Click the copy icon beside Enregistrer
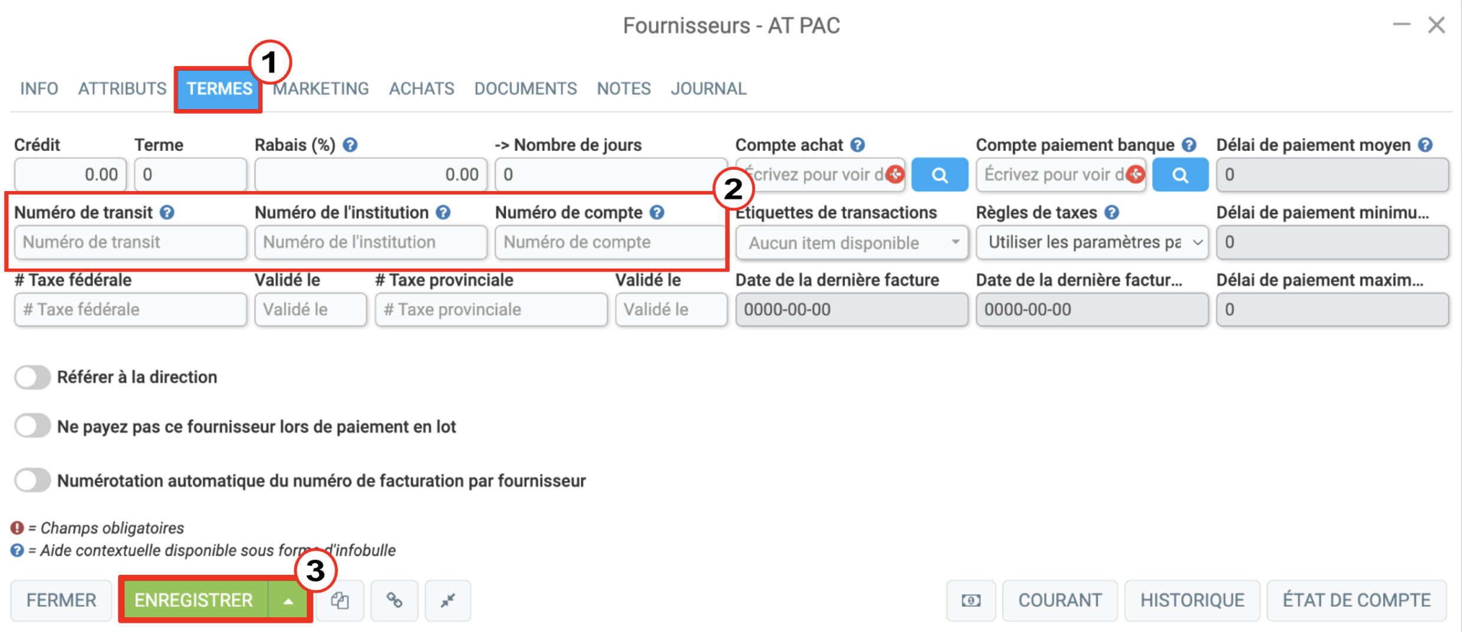 point(340,600)
